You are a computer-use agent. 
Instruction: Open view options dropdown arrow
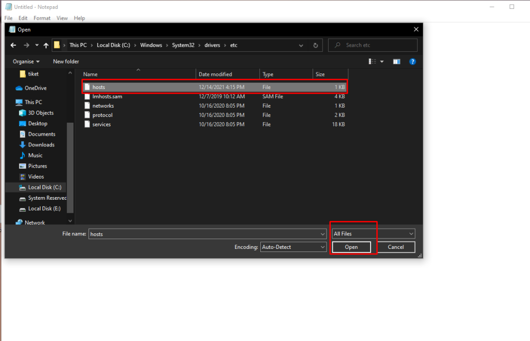382,62
